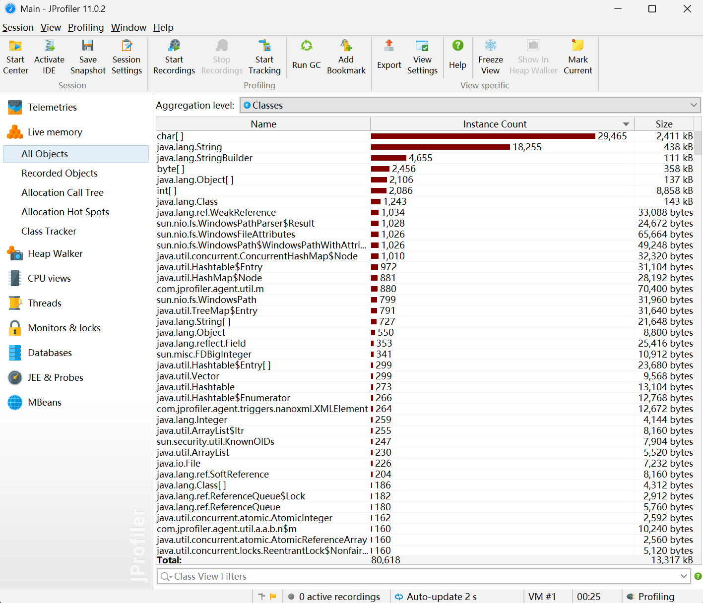The height and width of the screenshot is (603, 703).
Task: Select sun.nio.fs.WindowsFileAttributes row
Action: 425,234
